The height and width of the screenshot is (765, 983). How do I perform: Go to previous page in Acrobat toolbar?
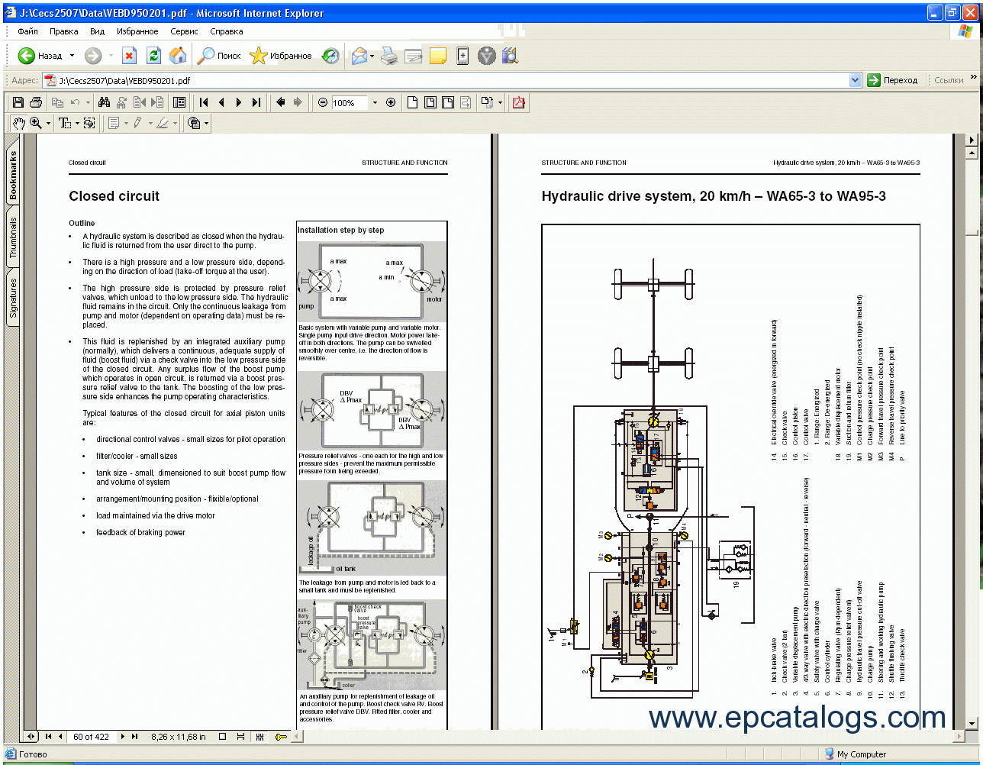point(221,102)
